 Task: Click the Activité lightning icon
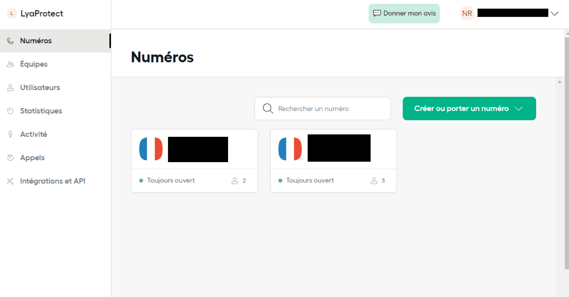click(11, 134)
